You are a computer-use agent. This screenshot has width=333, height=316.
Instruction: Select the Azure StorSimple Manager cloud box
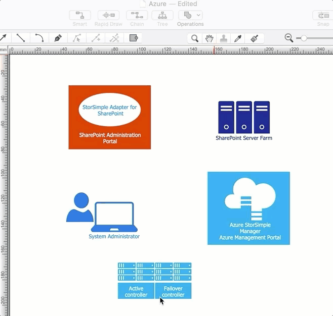click(248, 208)
